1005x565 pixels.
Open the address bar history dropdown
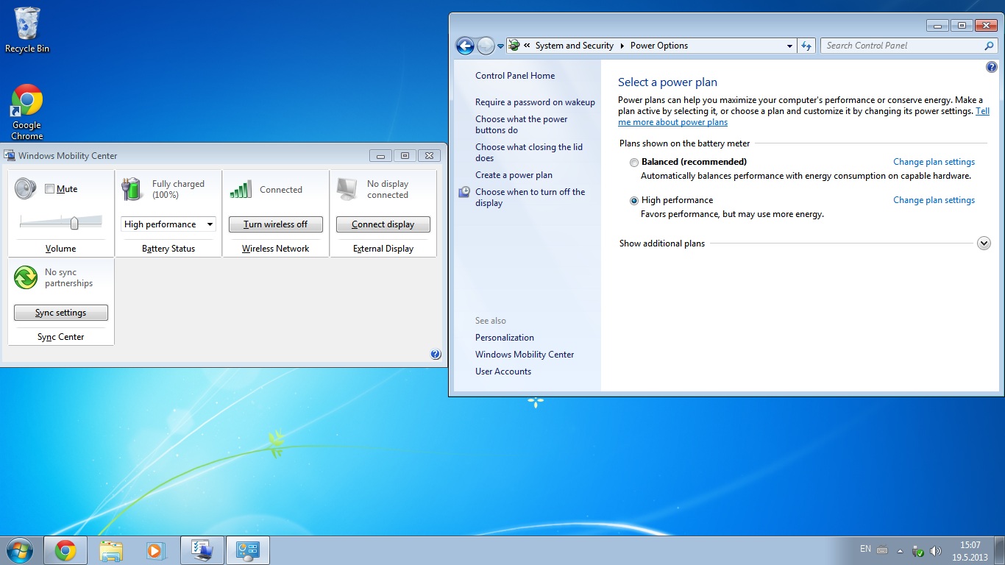point(789,46)
